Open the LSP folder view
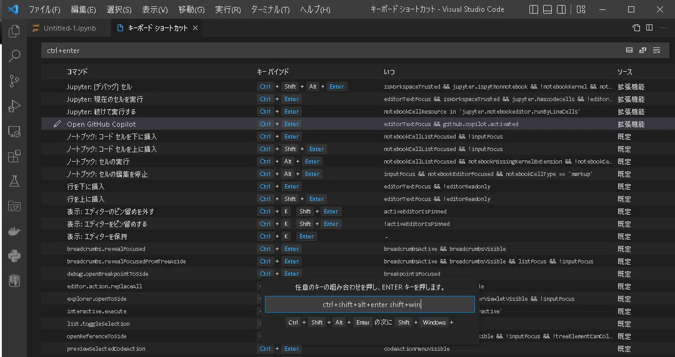This screenshot has width=675, height=357. click(14, 207)
